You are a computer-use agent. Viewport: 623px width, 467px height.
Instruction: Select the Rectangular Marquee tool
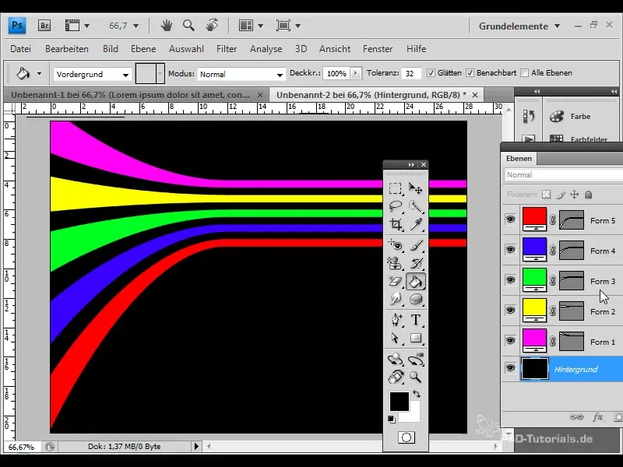[395, 188]
